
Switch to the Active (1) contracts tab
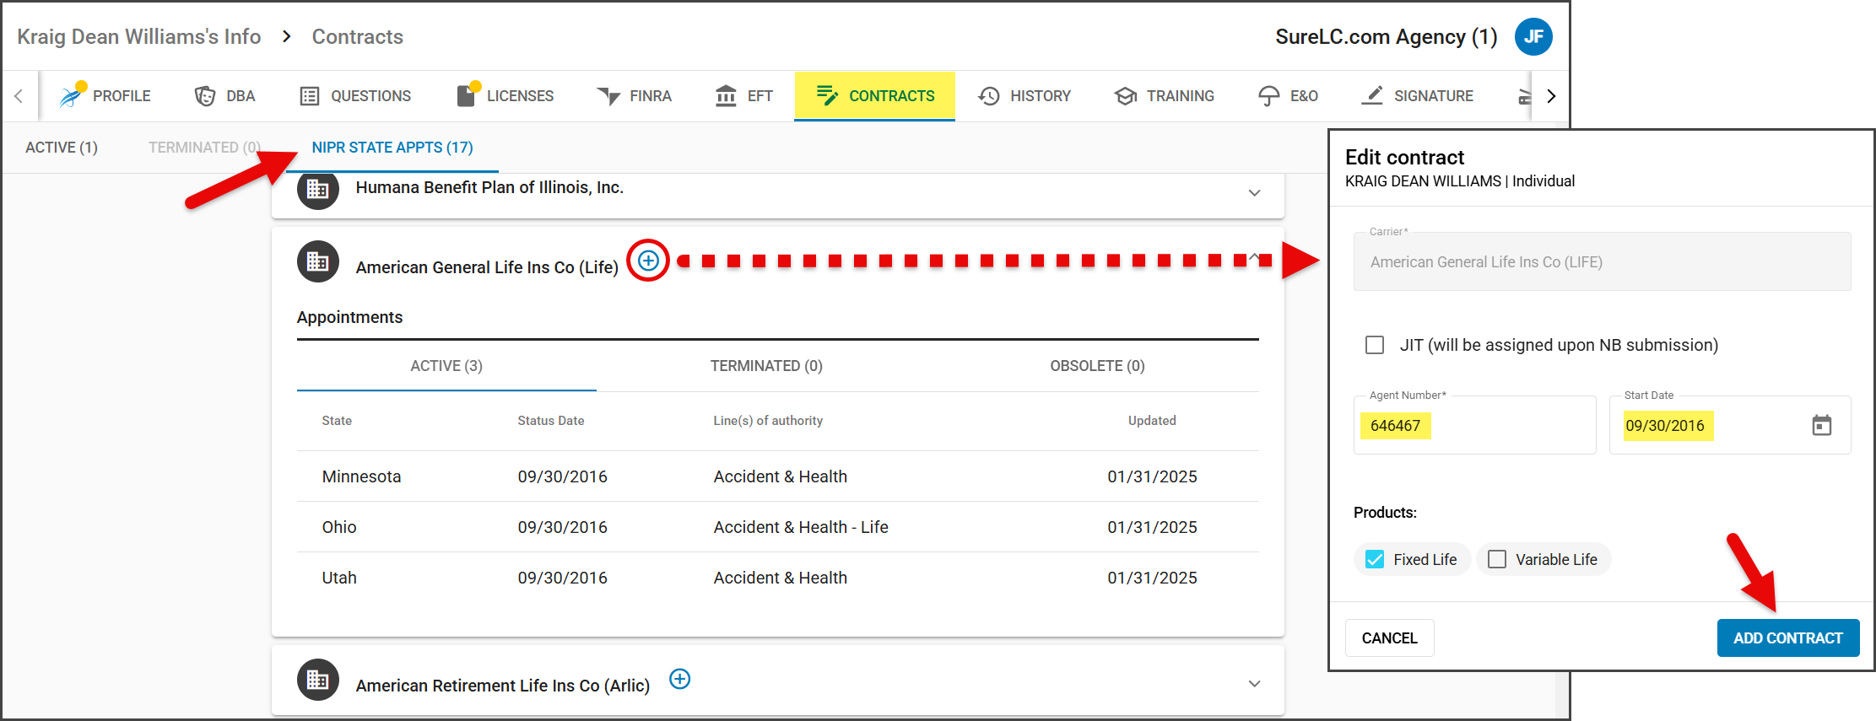(x=62, y=148)
